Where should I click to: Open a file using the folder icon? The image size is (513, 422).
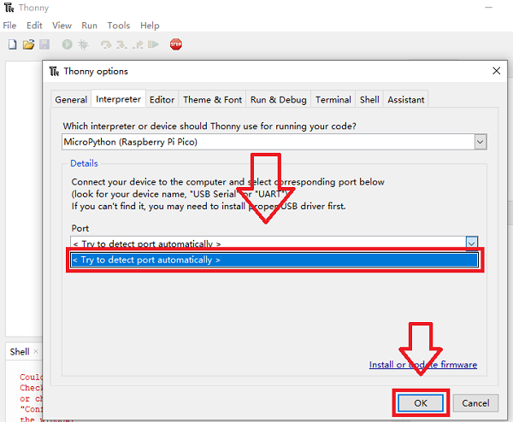(28, 44)
